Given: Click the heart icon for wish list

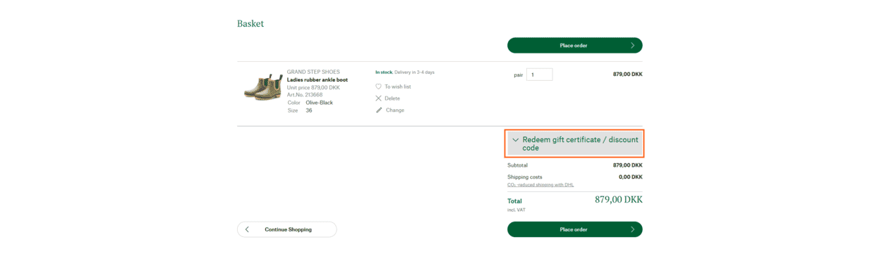Looking at the screenshot, I should pos(379,87).
